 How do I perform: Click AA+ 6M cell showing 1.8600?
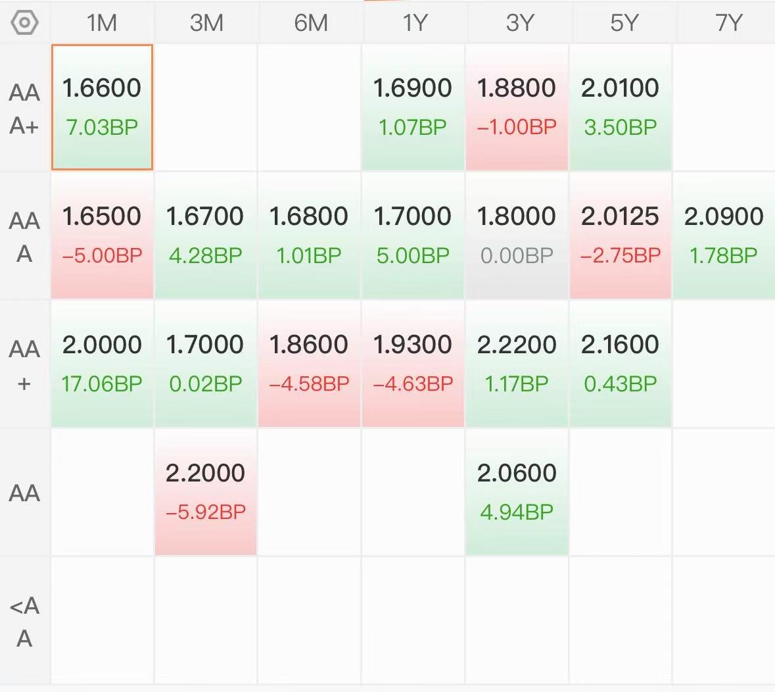309,364
